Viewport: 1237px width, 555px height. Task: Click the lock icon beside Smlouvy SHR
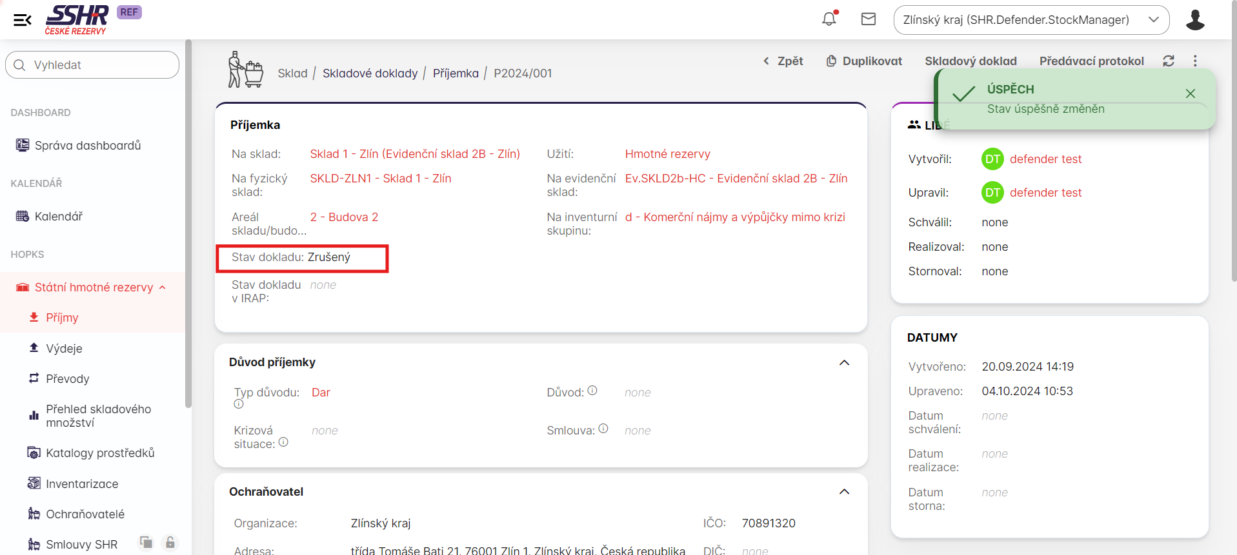click(170, 543)
